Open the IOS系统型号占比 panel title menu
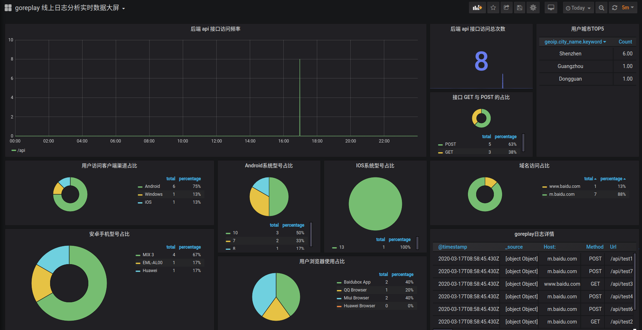 click(x=375, y=166)
